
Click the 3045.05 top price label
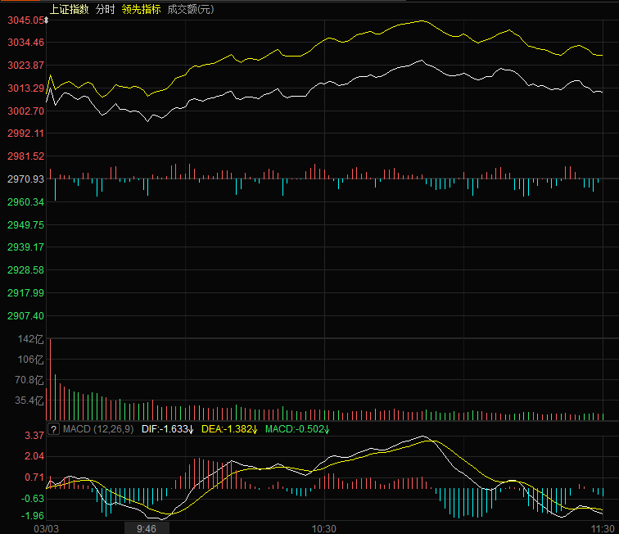25,20
